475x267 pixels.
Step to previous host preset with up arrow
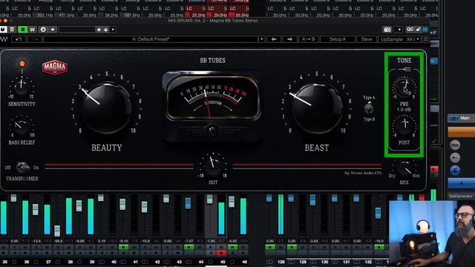(x=99, y=30)
